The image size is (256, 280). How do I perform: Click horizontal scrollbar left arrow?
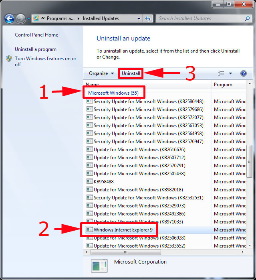click(87, 252)
